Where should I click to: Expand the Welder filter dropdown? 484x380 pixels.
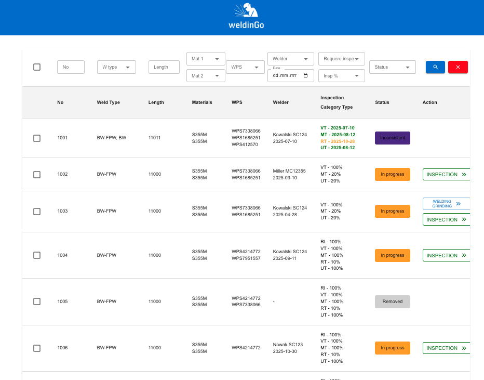[291, 59]
